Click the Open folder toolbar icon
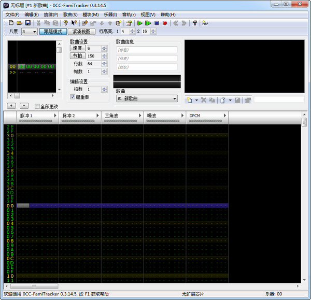This screenshot has width=311, height=300. (19, 23)
